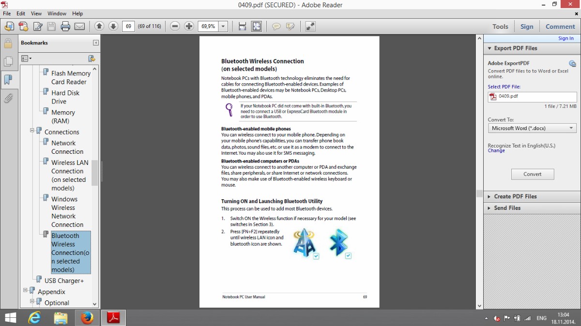Open the File menu
Image resolution: width=581 pixels, height=326 pixels.
(x=7, y=14)
